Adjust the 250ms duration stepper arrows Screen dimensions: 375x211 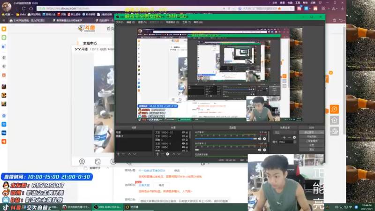point(295,142)
